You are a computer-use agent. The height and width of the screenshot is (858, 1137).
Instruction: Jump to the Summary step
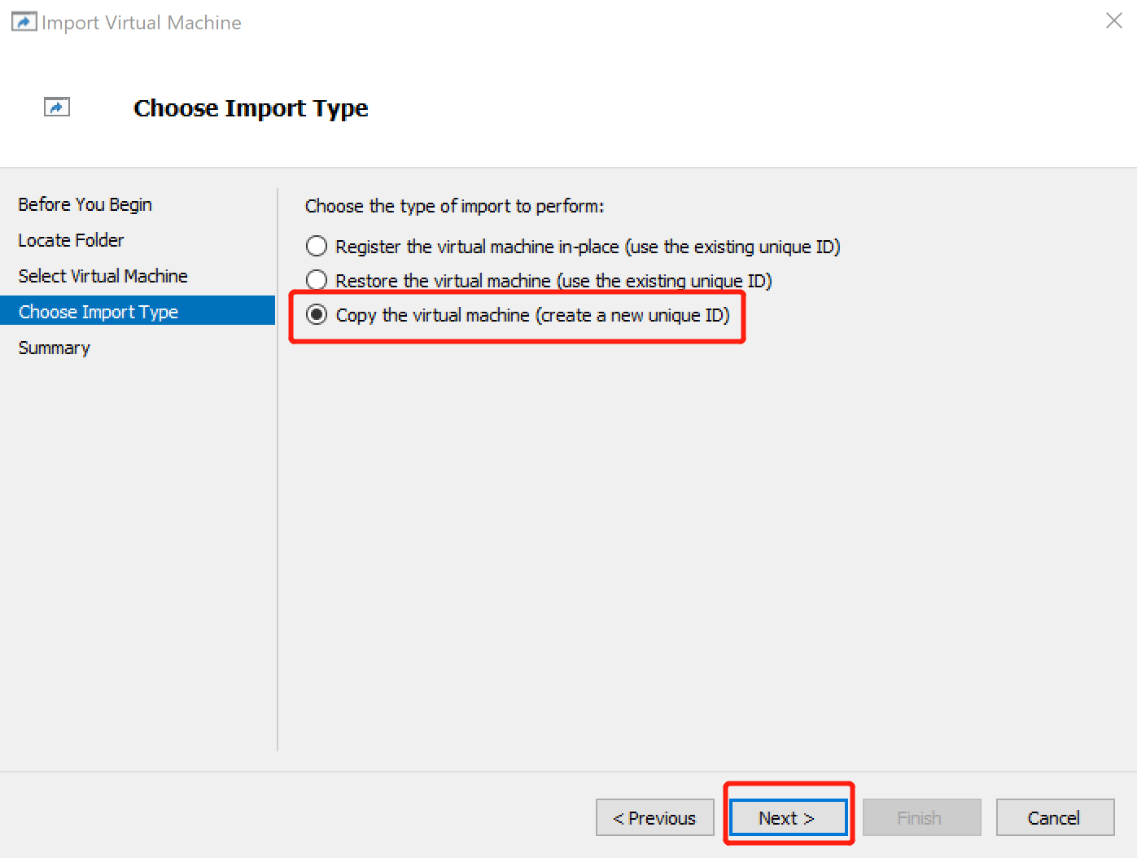[x=54, y=348]
